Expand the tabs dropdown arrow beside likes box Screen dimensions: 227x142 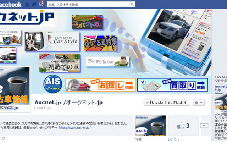(204, 126)
